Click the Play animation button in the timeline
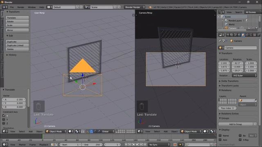This screenshot has width=262, height=147. coord(137,145)
